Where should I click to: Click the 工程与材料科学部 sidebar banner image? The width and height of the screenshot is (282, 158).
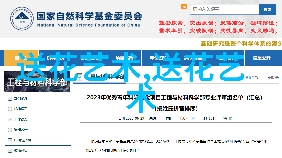click(37, 82)
